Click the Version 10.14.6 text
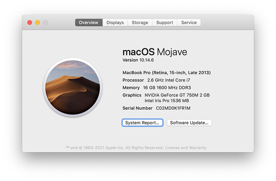This screenshot has height=181, width=276. point(138,60)
